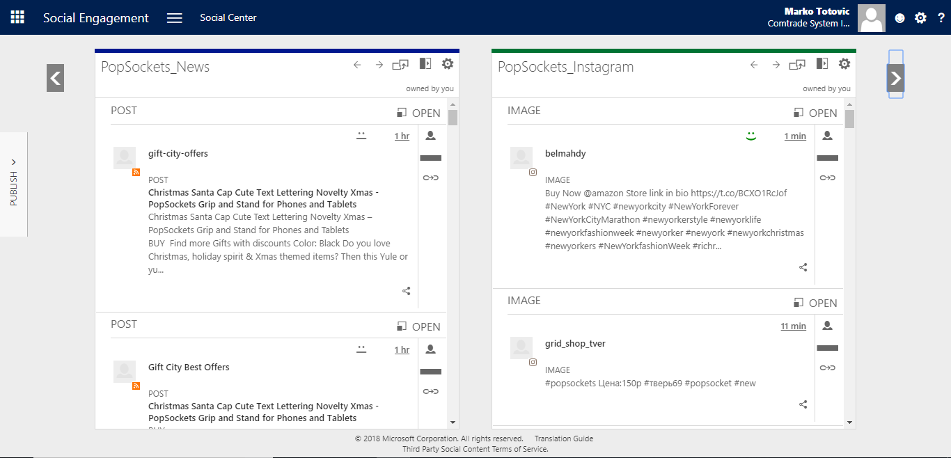951x458 pixels.
Task: Go to previous streams with left chevron
Action: tap(55, 78)
